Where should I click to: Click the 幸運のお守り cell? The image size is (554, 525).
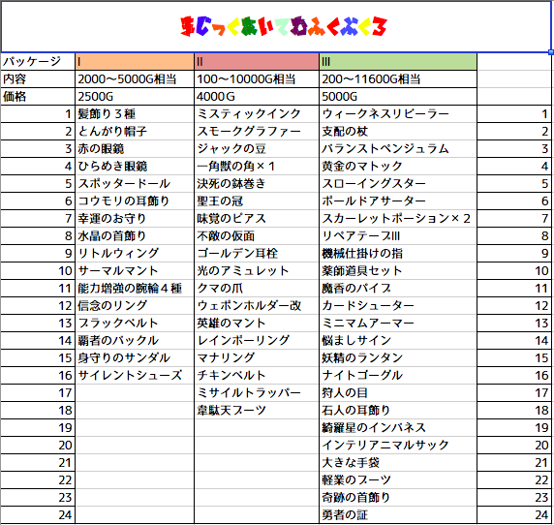(135, 218)
